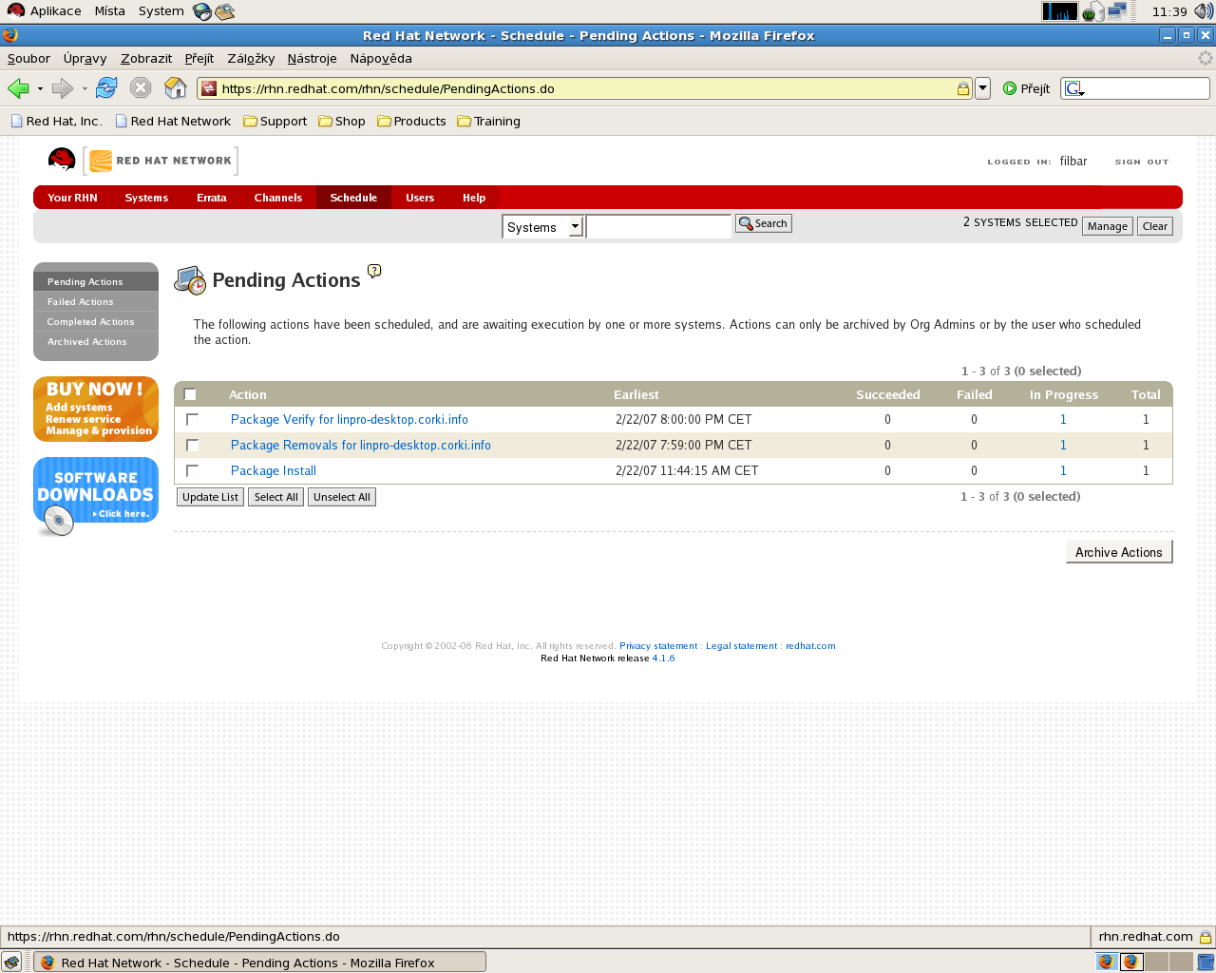The width and height of the screenshot is (1216, 973).
Task: Open the Soubor menu
Action: (x=29, y=58)
